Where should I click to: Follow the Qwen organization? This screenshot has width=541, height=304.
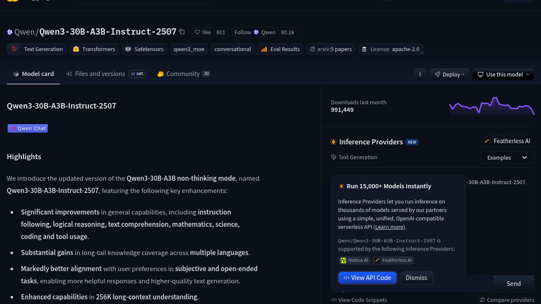click(x=255, y=32)
